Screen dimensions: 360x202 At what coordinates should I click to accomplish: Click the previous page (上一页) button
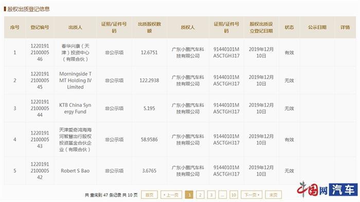click(171, 195)
